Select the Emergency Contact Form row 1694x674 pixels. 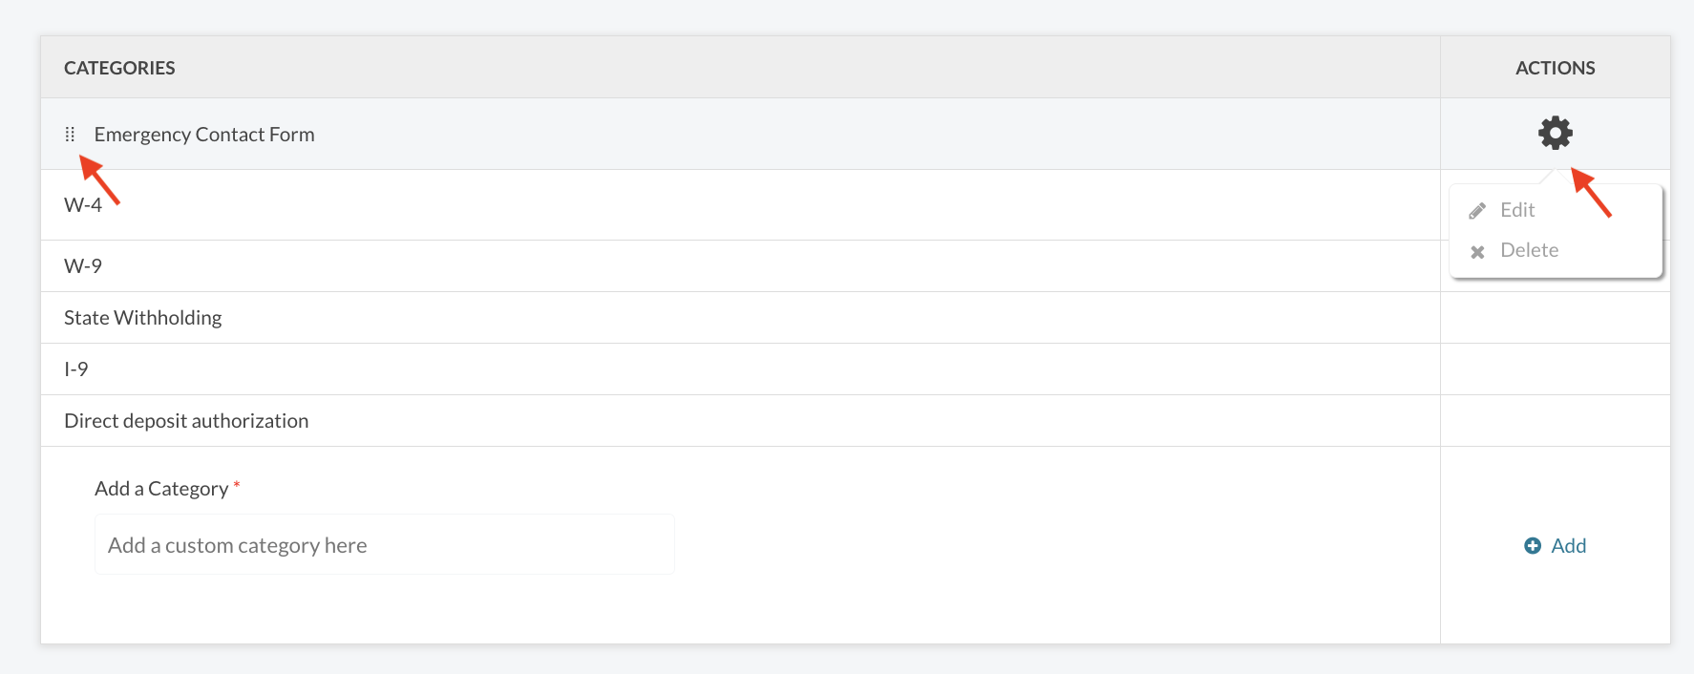click(740, 134)
